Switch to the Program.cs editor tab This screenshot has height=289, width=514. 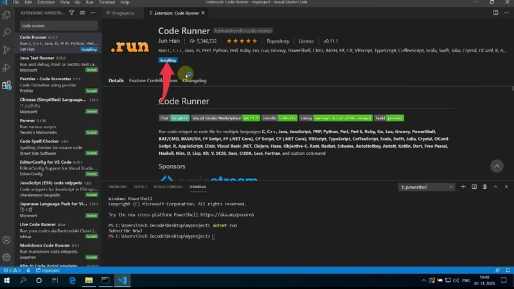(x=123, y=13)
